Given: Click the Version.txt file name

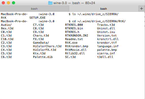Looking at the screenshot, I should [x=107, y=35].
